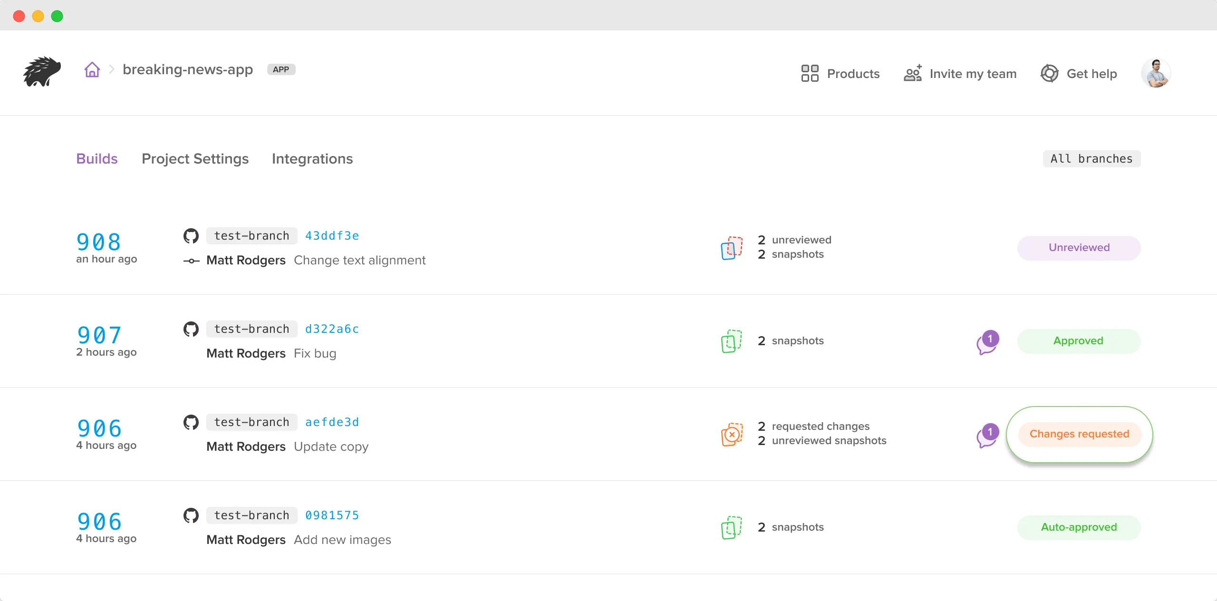Switch to the Project Settings tab

coord(195,159)
